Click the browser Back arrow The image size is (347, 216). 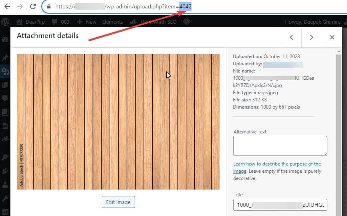coord(7,7)
